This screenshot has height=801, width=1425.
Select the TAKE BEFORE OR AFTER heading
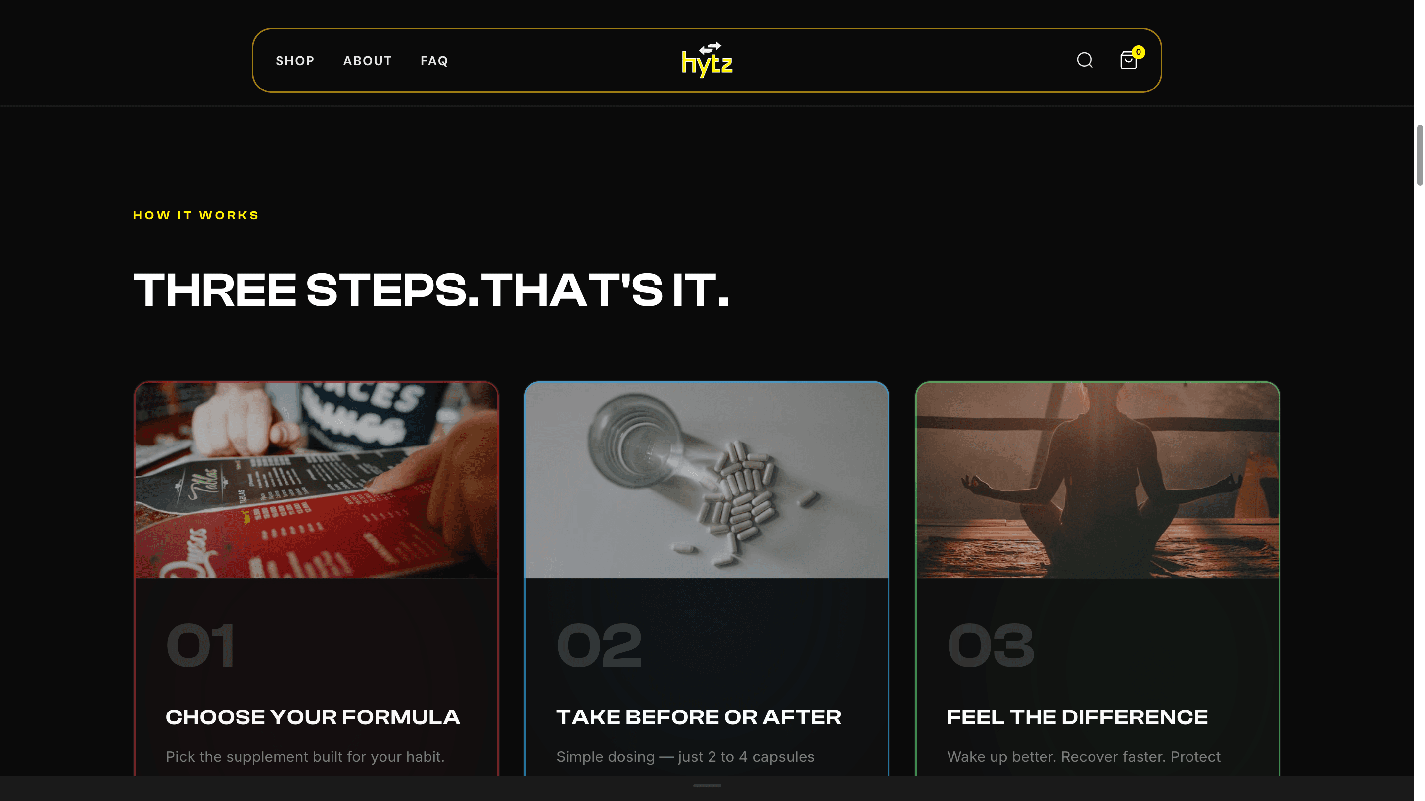click(698, 717)
